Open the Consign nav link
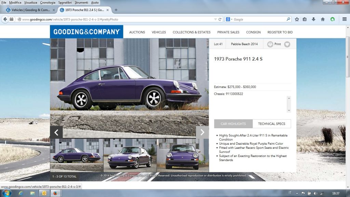350x197 pixels. pos(253,32)
